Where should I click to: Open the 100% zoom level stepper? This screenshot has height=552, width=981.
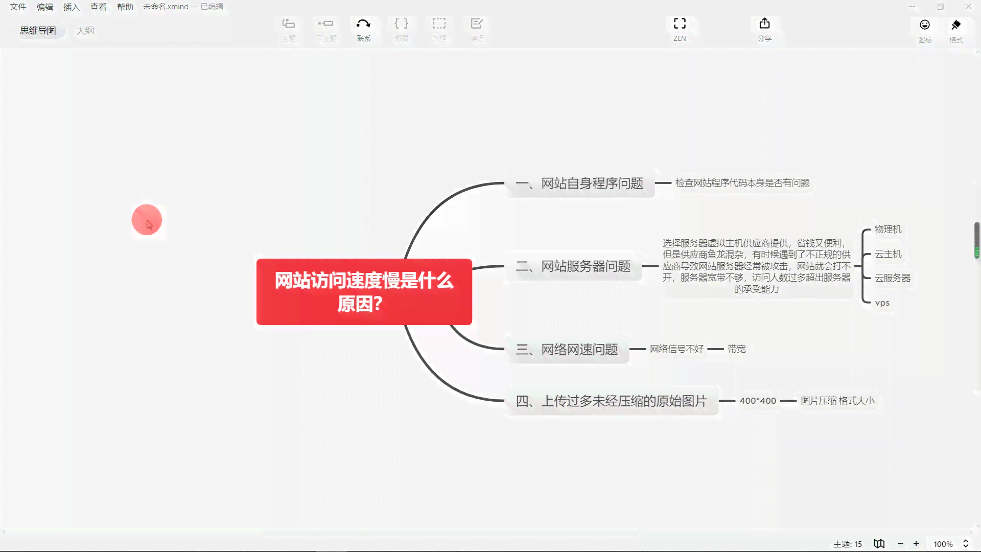[966, 544]
